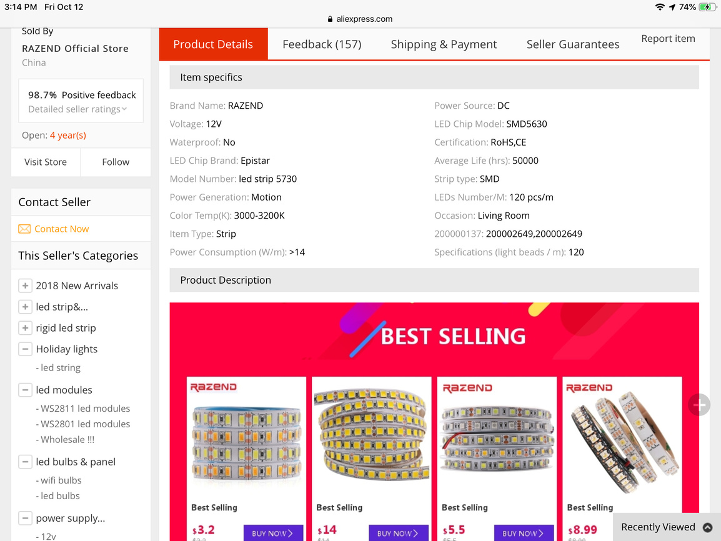Click the Contact Now envelope icon
Image resolution: width=721 pixels, height=541 pixels.
24,229
